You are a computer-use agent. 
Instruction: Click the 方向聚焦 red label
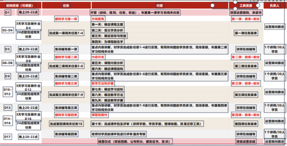98,19
